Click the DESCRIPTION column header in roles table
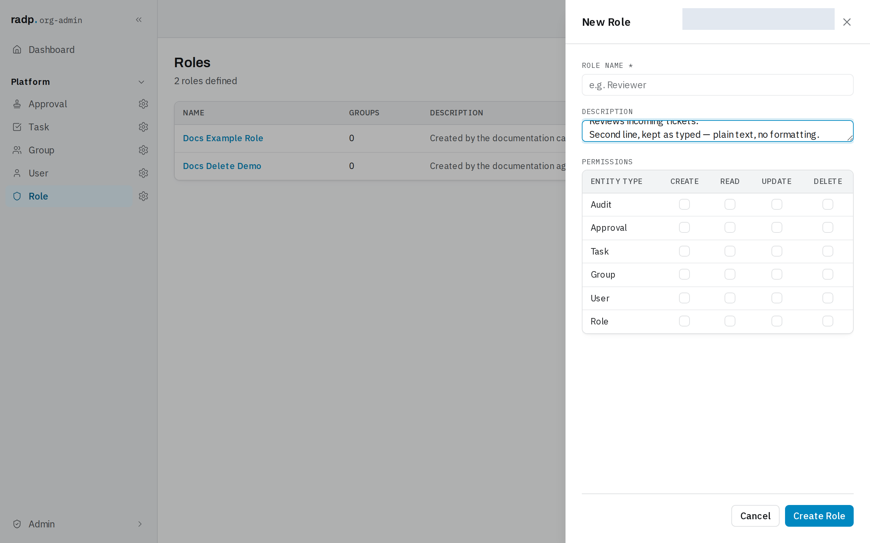This screenshot has width=870, height=543. pyautogui.click(x=456, y=113)
